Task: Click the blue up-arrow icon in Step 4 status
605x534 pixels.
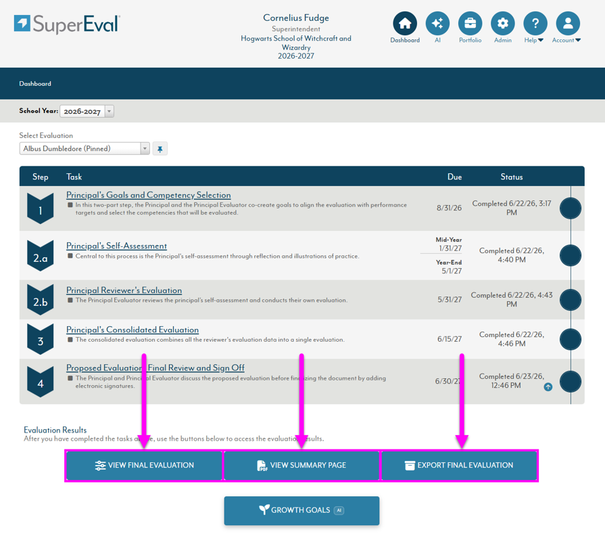Action: [x=548, y=386]
